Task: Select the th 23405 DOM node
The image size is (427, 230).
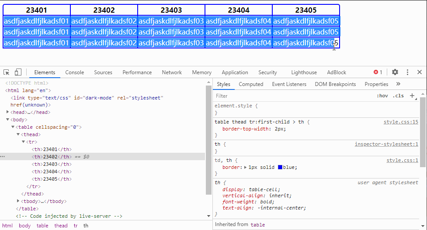Action: [x=52, y=179]
